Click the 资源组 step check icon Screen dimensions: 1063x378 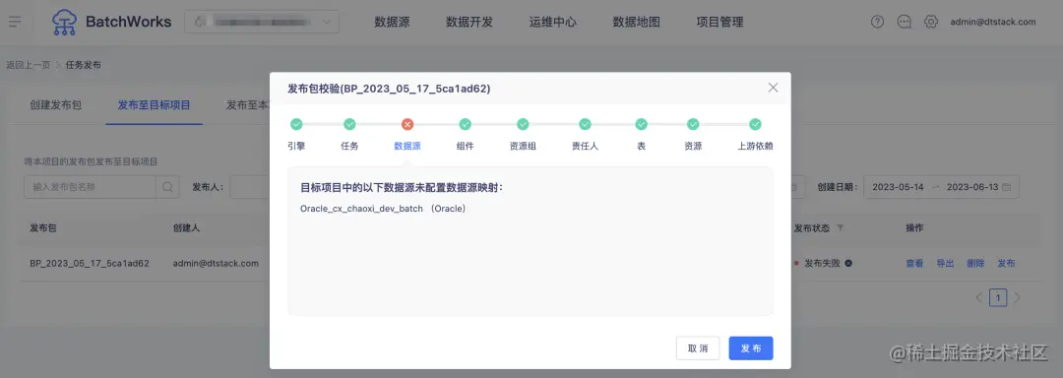pos(523,124)
